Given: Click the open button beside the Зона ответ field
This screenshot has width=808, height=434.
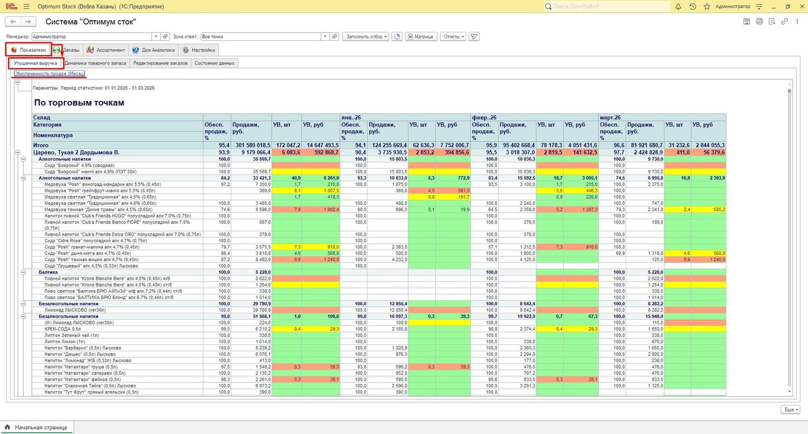Looking at the screenshot, I should tap(334, 36).
